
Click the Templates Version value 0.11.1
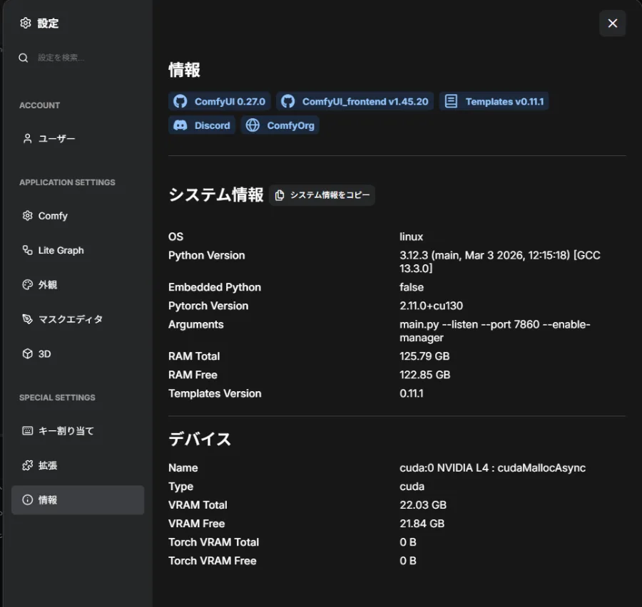[412, 393]
